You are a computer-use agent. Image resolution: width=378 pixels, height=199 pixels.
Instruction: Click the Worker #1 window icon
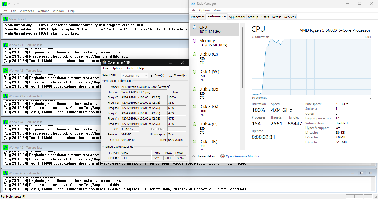pyautogui.click(x=6, y=45)
